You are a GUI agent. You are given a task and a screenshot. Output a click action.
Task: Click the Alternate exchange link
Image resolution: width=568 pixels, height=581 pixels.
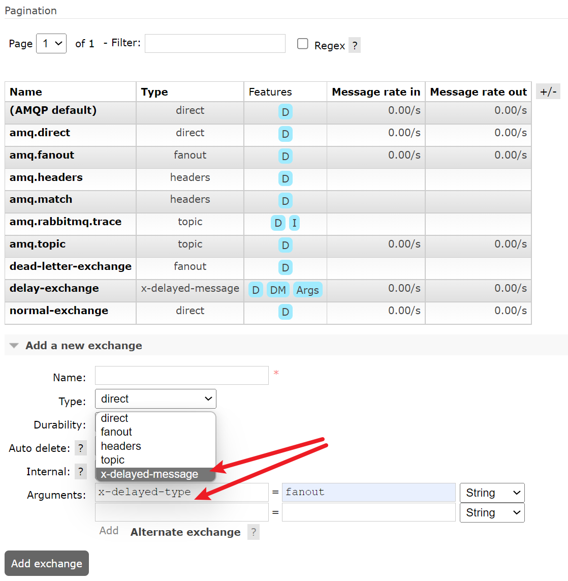pos(185,532)
